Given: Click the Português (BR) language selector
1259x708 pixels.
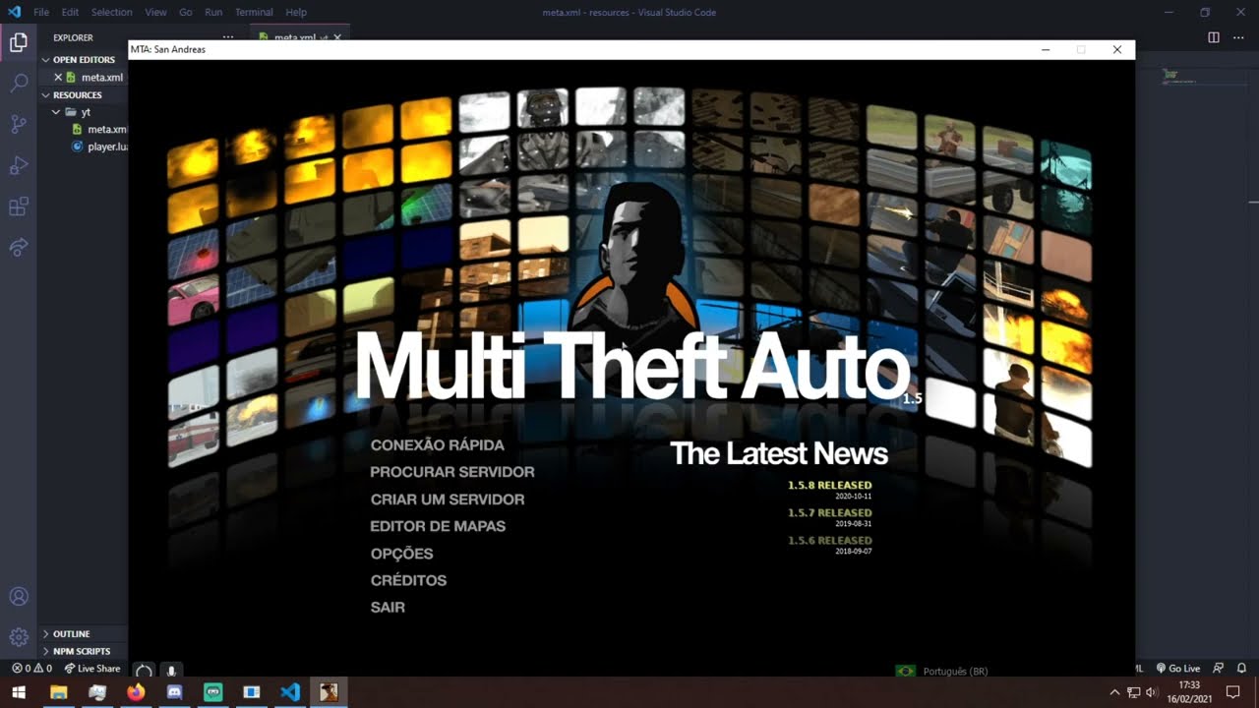Looking at the screenshot, I should [954, 672].
